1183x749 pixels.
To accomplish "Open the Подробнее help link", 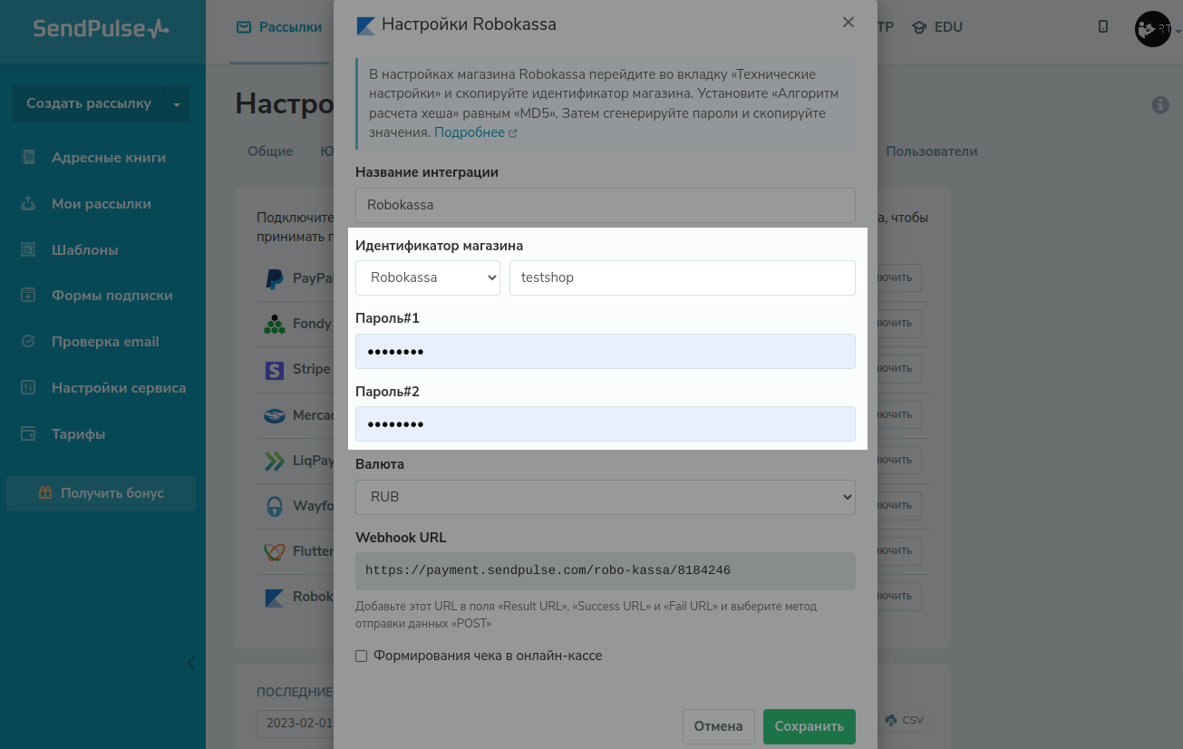I will click(x=475, y=132).
